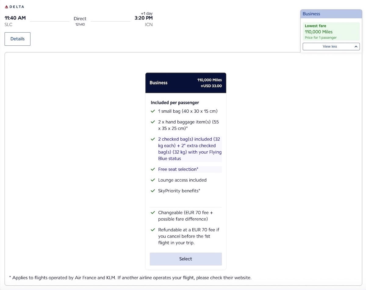The width and height of the screenshot is (366, 290).
Task: Click 'Lounge access included' text
Action: (x=182, y=180)
